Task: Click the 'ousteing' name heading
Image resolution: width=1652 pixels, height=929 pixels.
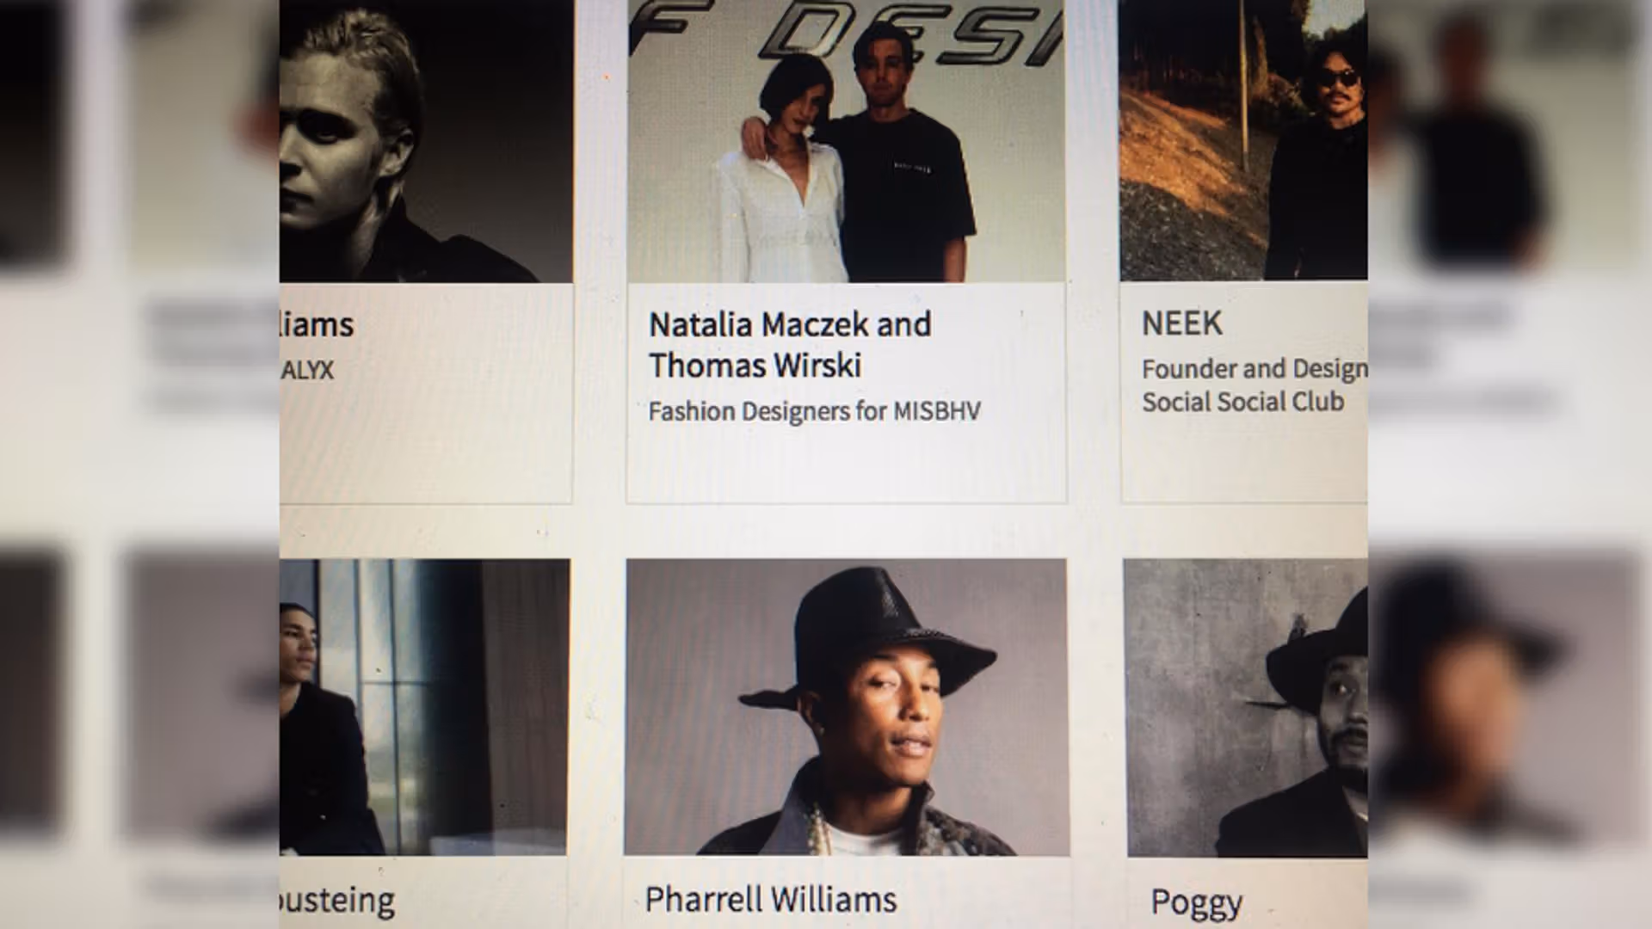Action: [337, 901]
